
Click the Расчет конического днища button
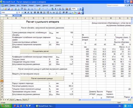click(42, 79)
